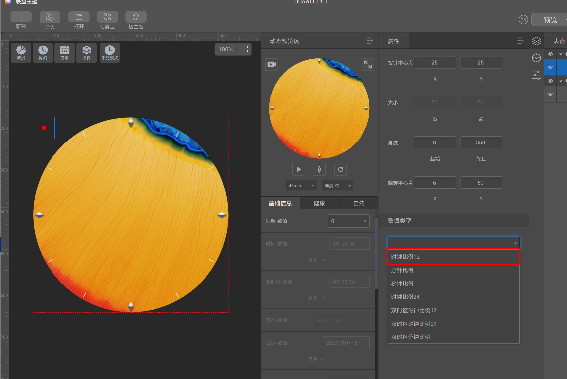Toggle visibility eye of the highlighted layer
The image size is (567, 379).
tap(550, 67)
